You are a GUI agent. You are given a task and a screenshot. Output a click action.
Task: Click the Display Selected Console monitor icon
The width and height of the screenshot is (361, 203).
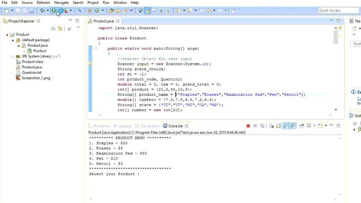point(309,126)
